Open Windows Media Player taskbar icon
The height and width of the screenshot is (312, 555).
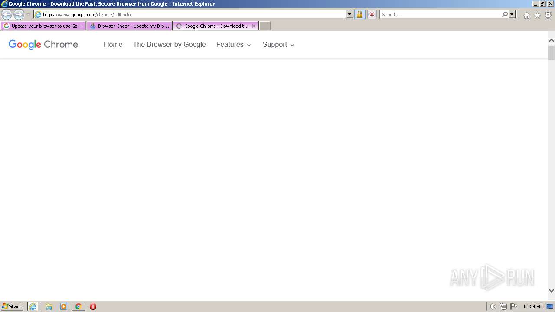pos(64,306)
